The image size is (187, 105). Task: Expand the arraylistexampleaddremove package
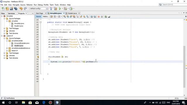coord(7,48)
